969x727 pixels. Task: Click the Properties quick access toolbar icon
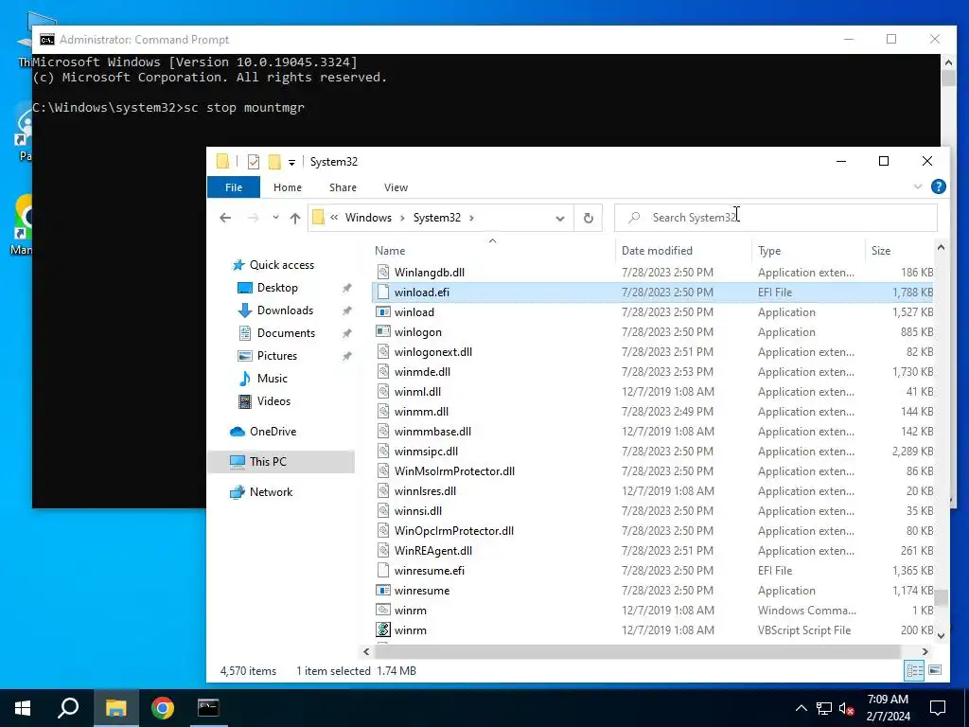(x=254, y=162)
